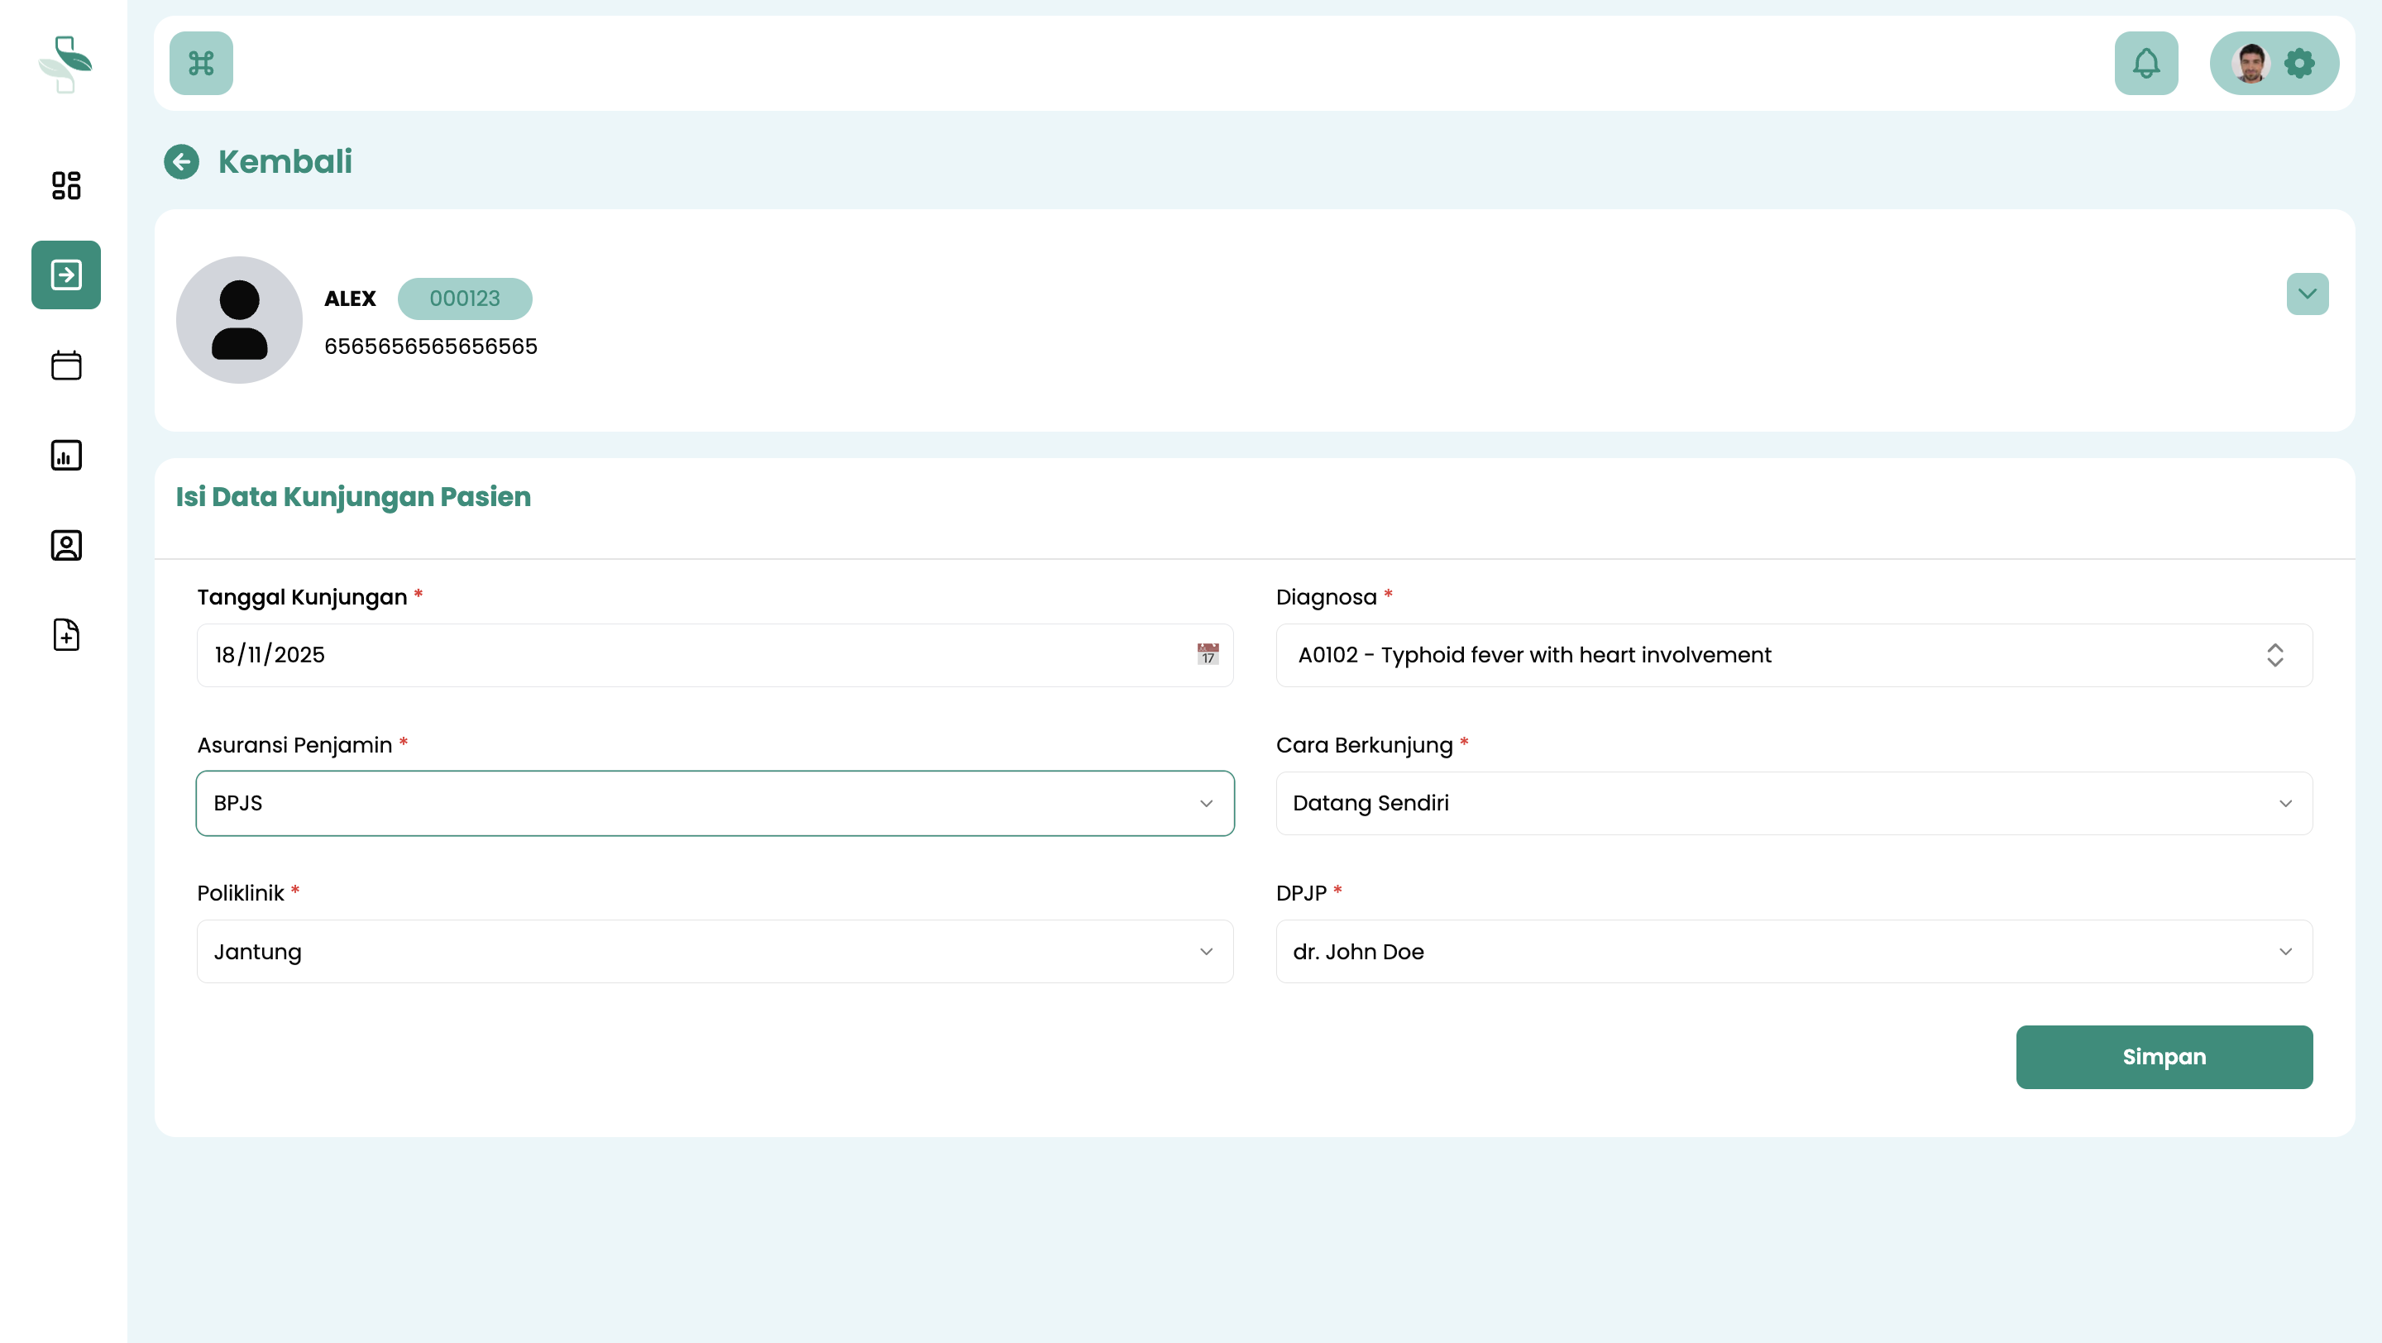2382x1343 pixels.
Task: Open the user profile card sidebar icon
Action: coord(65,545)
